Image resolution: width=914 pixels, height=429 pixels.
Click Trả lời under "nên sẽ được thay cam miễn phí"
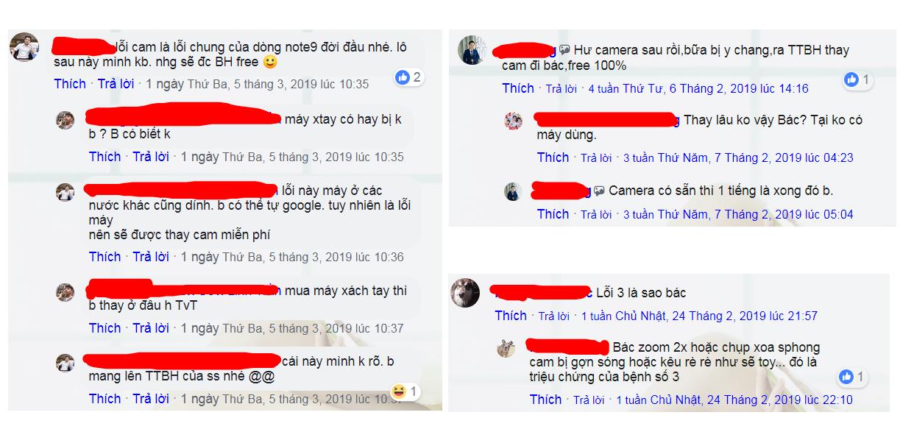pyautogui.click(x=152, y=257)
